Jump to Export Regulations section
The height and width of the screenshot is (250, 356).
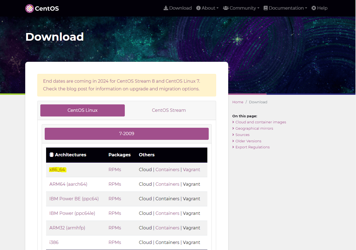(252, 147)
